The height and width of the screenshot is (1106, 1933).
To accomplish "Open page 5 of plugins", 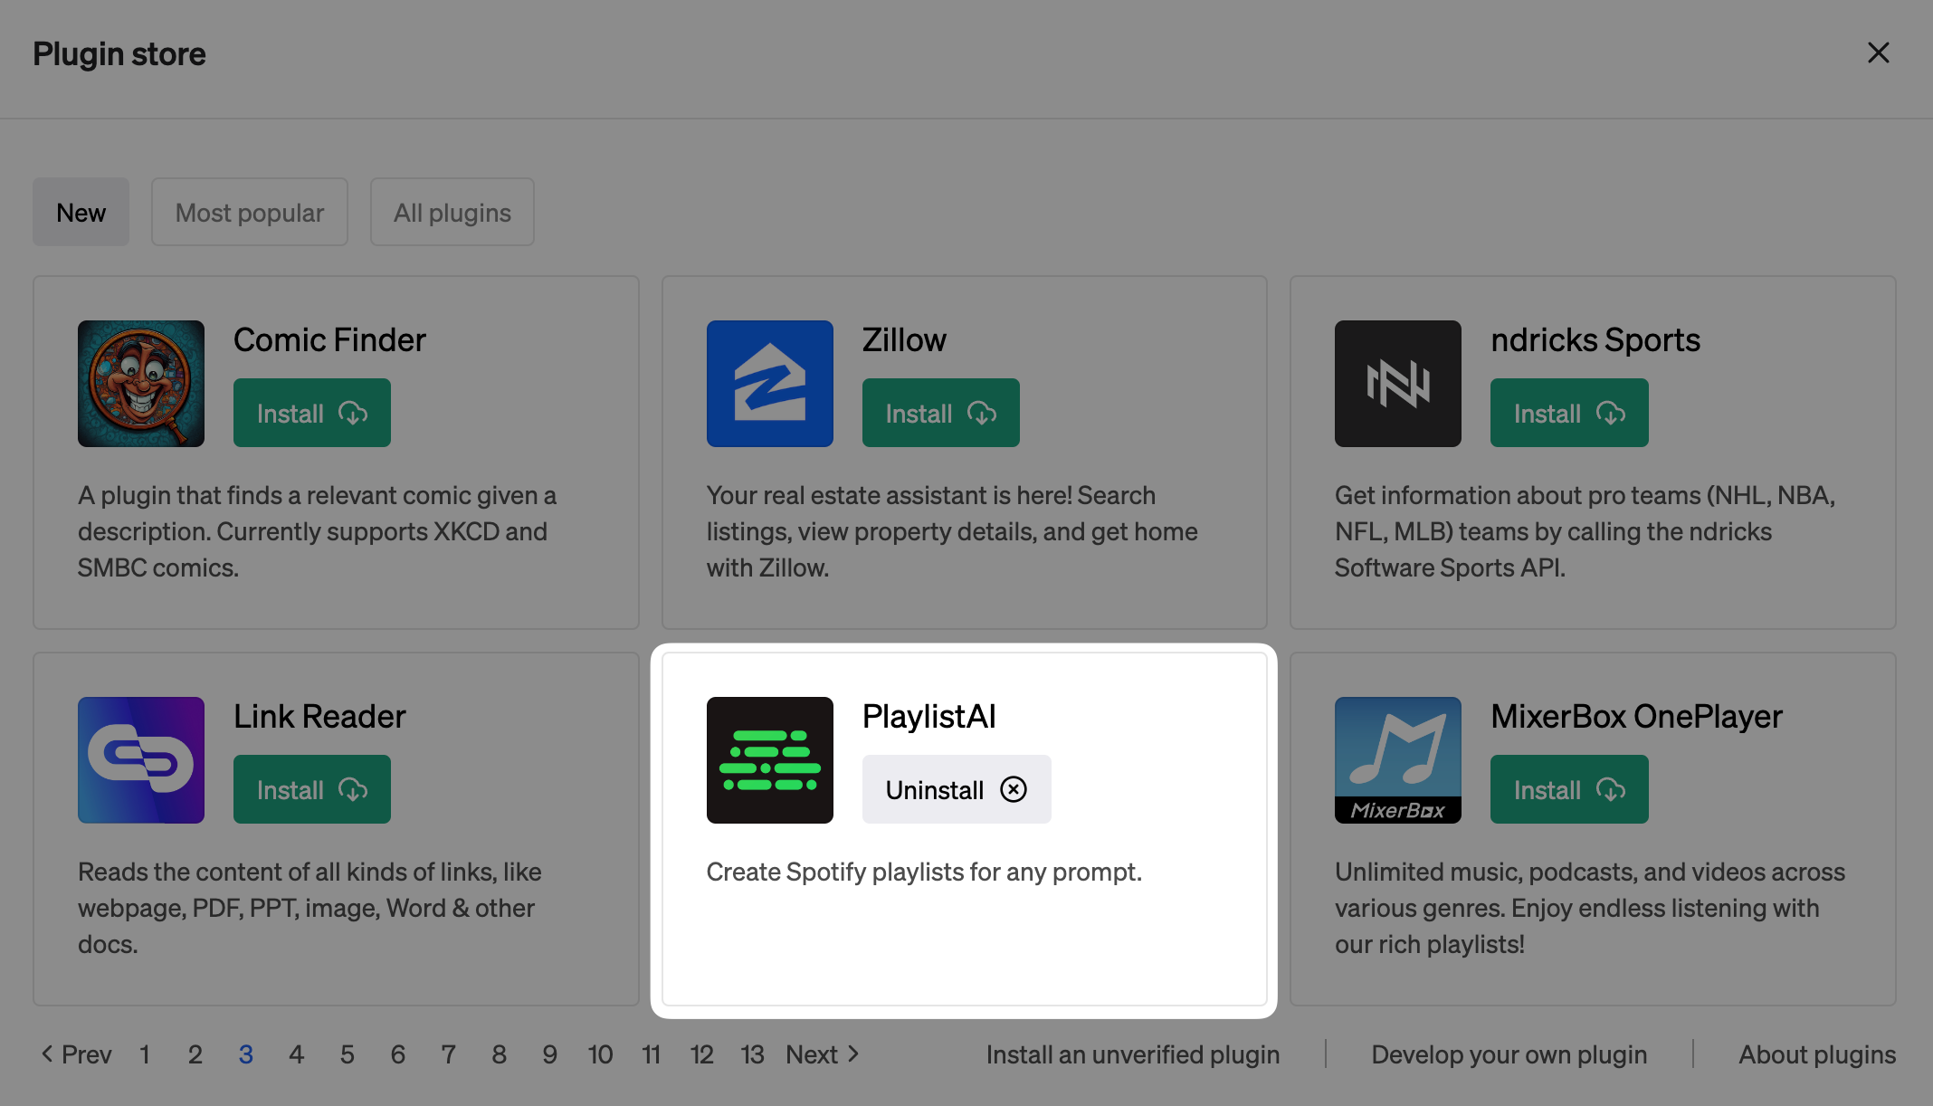I will [x=348, y=1054].
